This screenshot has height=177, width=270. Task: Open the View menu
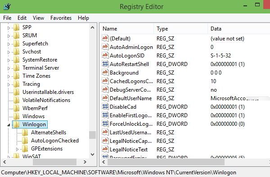point(38,18)
